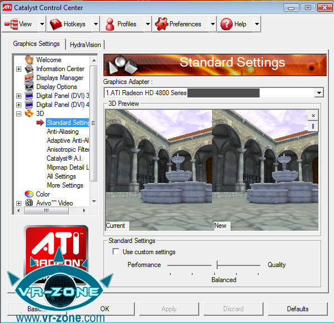Pause the 3D preview animation
This screenshot has width=334, height=323.
pos(313,127)
